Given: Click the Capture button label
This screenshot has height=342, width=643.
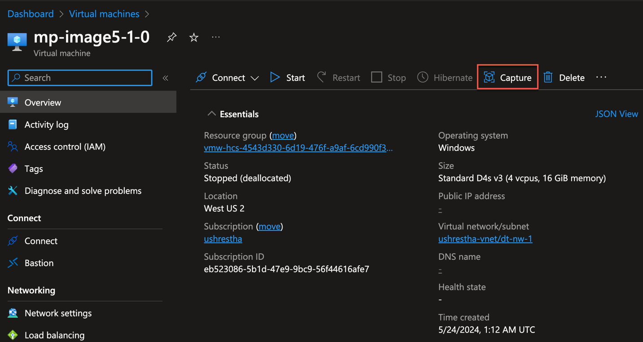Looking at the screenshot, I should (x=515, y=78).
